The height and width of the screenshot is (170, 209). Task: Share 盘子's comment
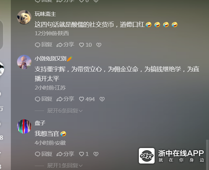[x=65, y=154]
